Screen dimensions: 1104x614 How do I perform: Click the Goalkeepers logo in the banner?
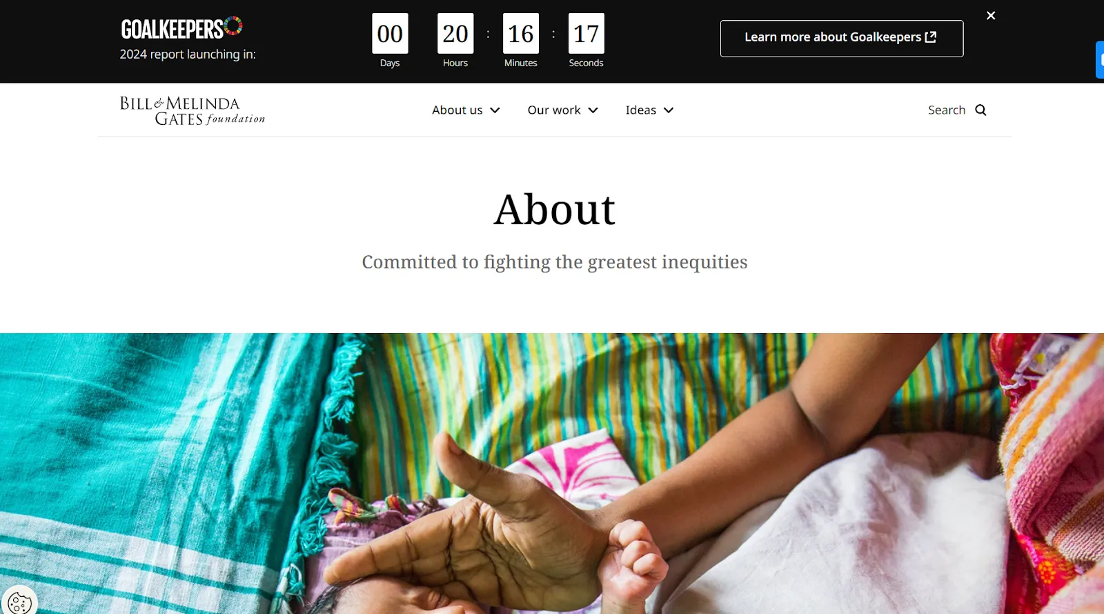[x=181, y=28]
